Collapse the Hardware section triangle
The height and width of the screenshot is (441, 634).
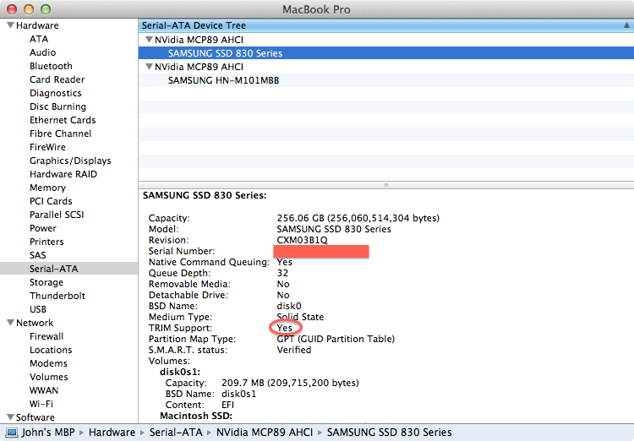click(10, 25)
